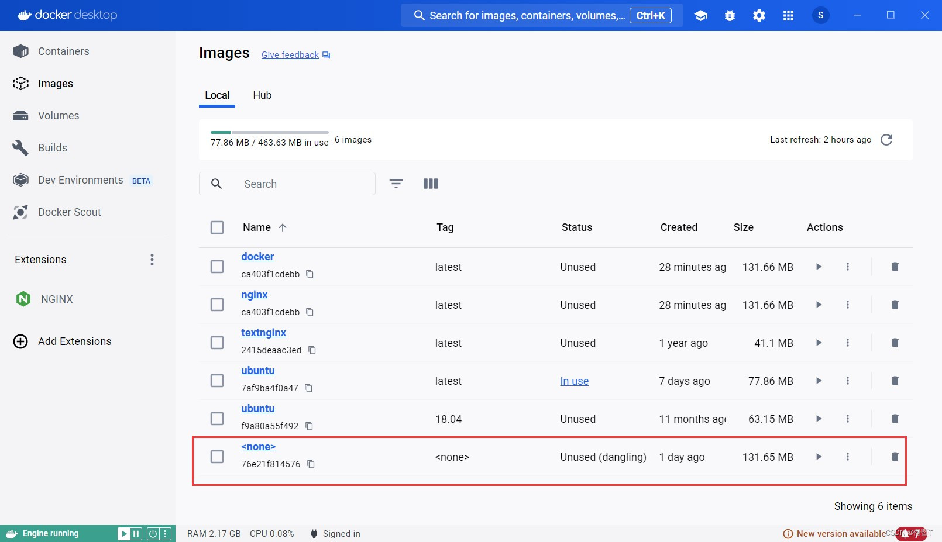Select the nginx image checkbox
Viewport: 942px width, 542px height.
point(217,305)
